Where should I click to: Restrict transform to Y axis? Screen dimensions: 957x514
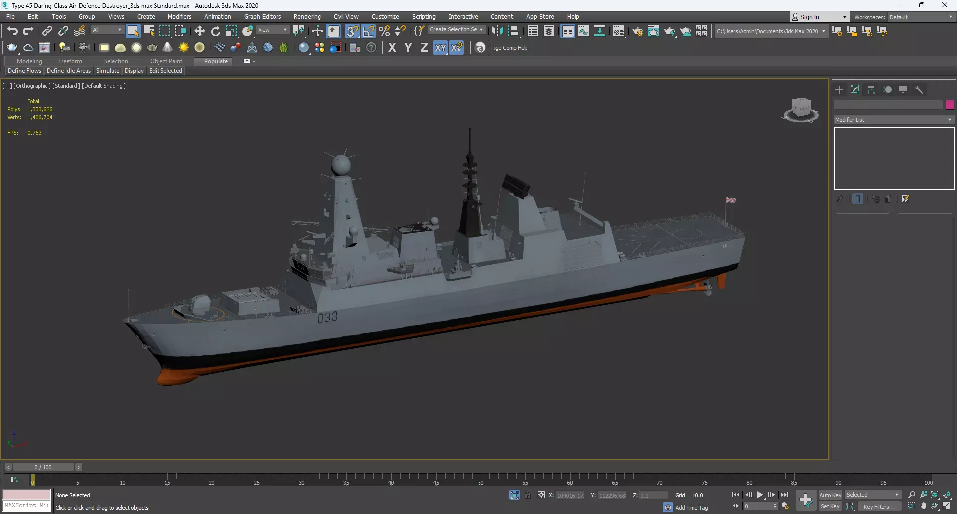point(408,48)
